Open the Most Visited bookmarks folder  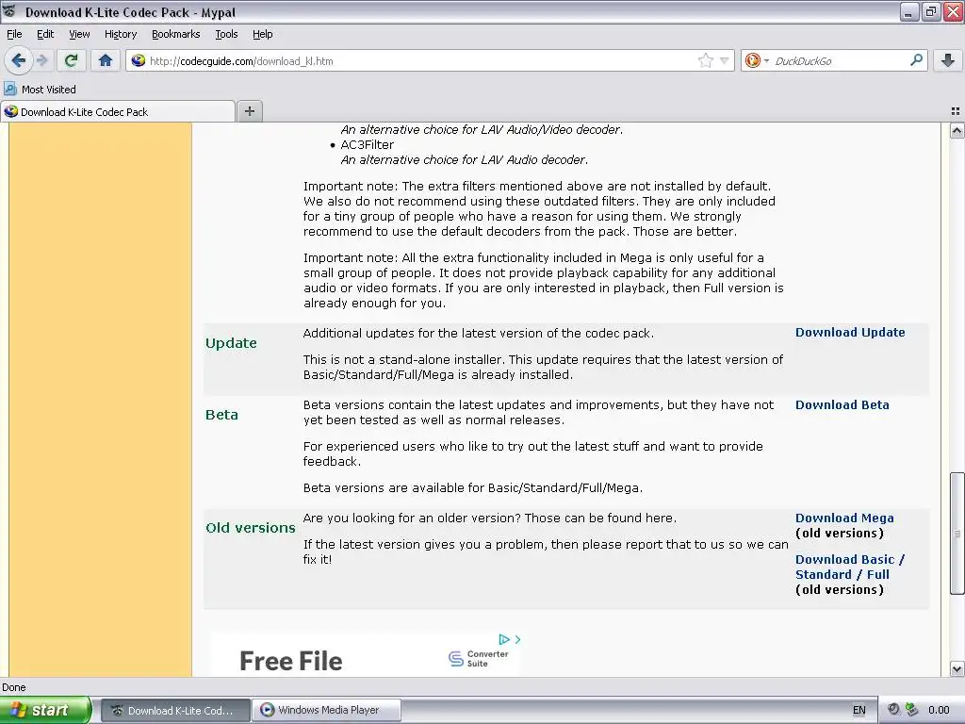click(40, 90)
